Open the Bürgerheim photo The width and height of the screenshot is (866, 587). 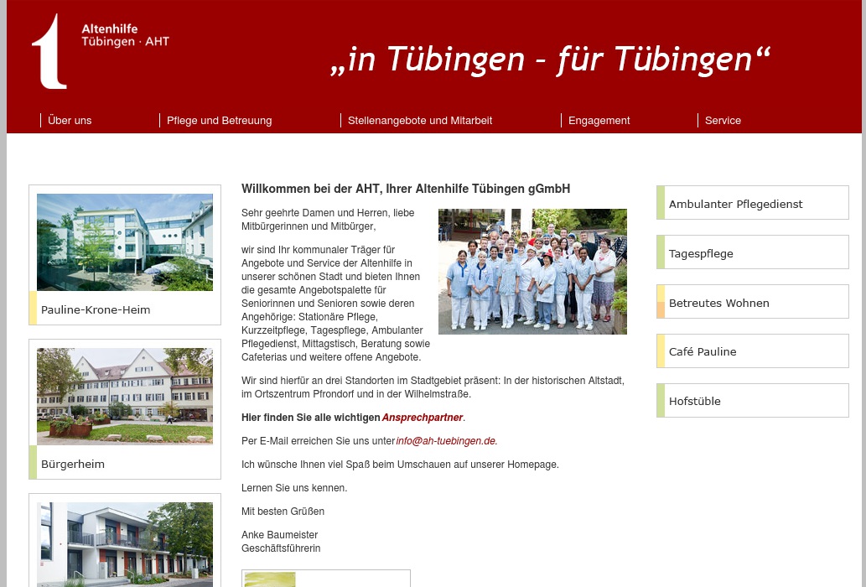coord(125,396)
